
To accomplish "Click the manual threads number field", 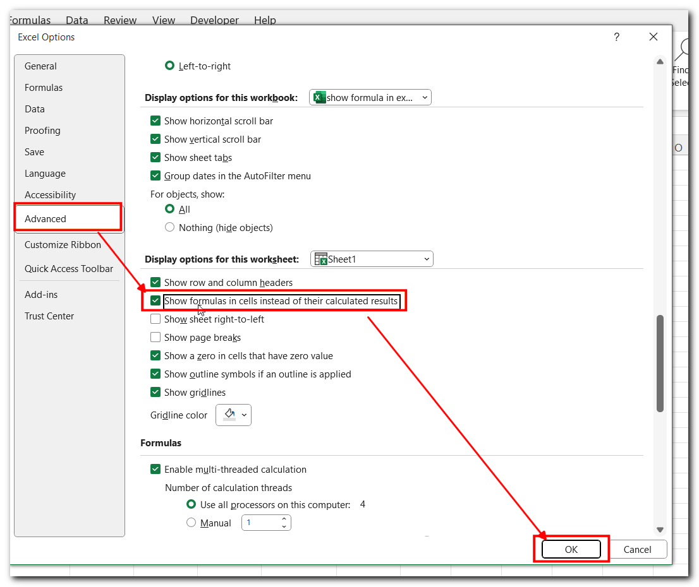I will pyautogui.click(x=261, y=523).
